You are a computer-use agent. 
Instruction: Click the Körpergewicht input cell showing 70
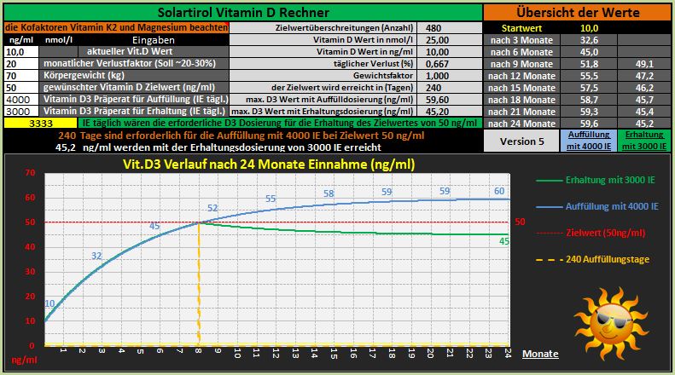pyautogui.click(x=20, y=75)
